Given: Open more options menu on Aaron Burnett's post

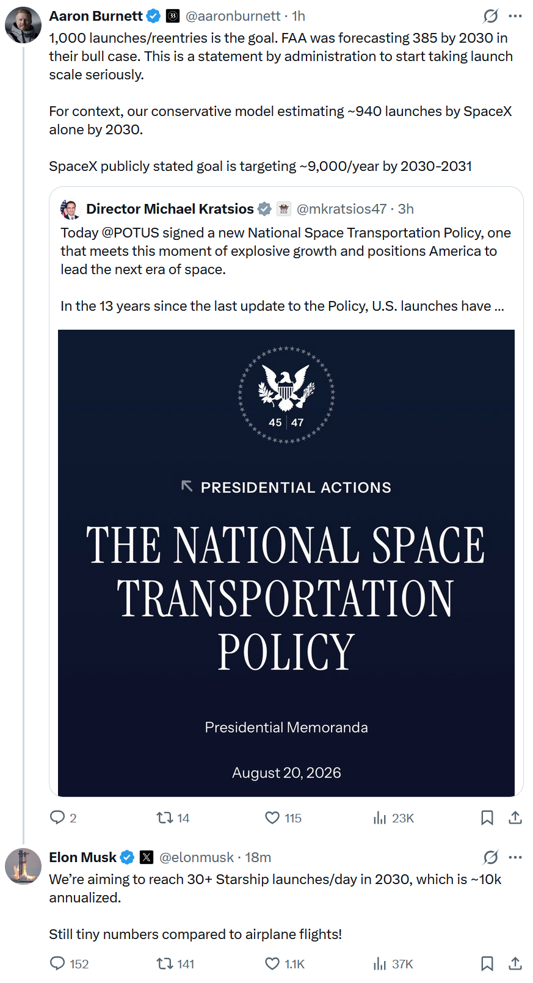Looking at the screenshot, I should (x=515, y=16).
